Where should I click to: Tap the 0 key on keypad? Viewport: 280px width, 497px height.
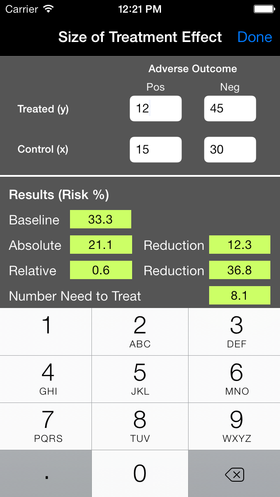[140, 473]
